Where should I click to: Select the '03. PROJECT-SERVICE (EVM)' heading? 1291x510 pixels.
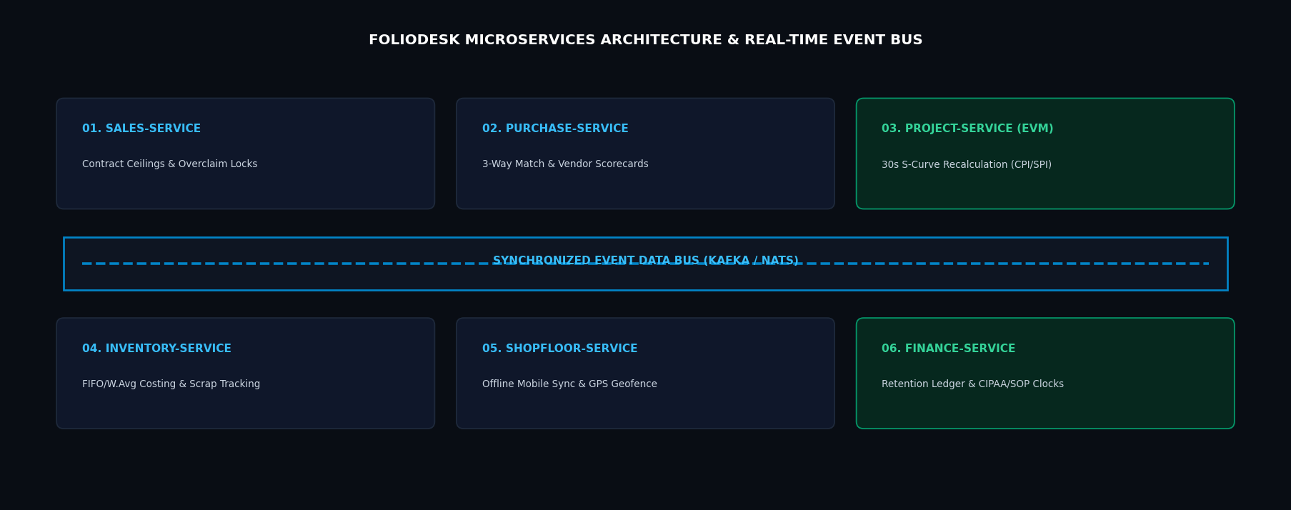[967, 129]
